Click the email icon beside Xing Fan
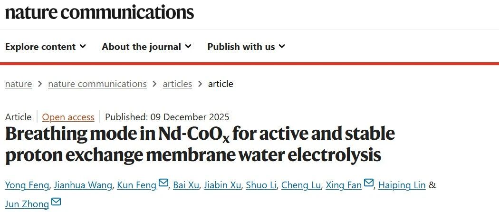This screenshot has width=499, height=212. 368,183
